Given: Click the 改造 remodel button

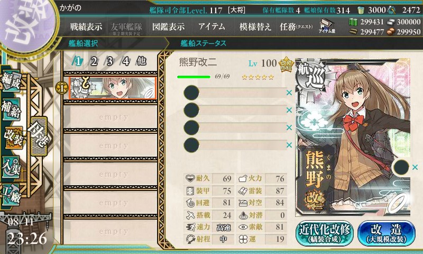Looking at the screenshot, I should pos(386,233).
